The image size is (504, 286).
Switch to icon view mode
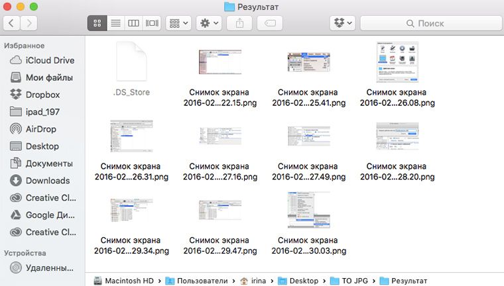[x=97, y=23]
